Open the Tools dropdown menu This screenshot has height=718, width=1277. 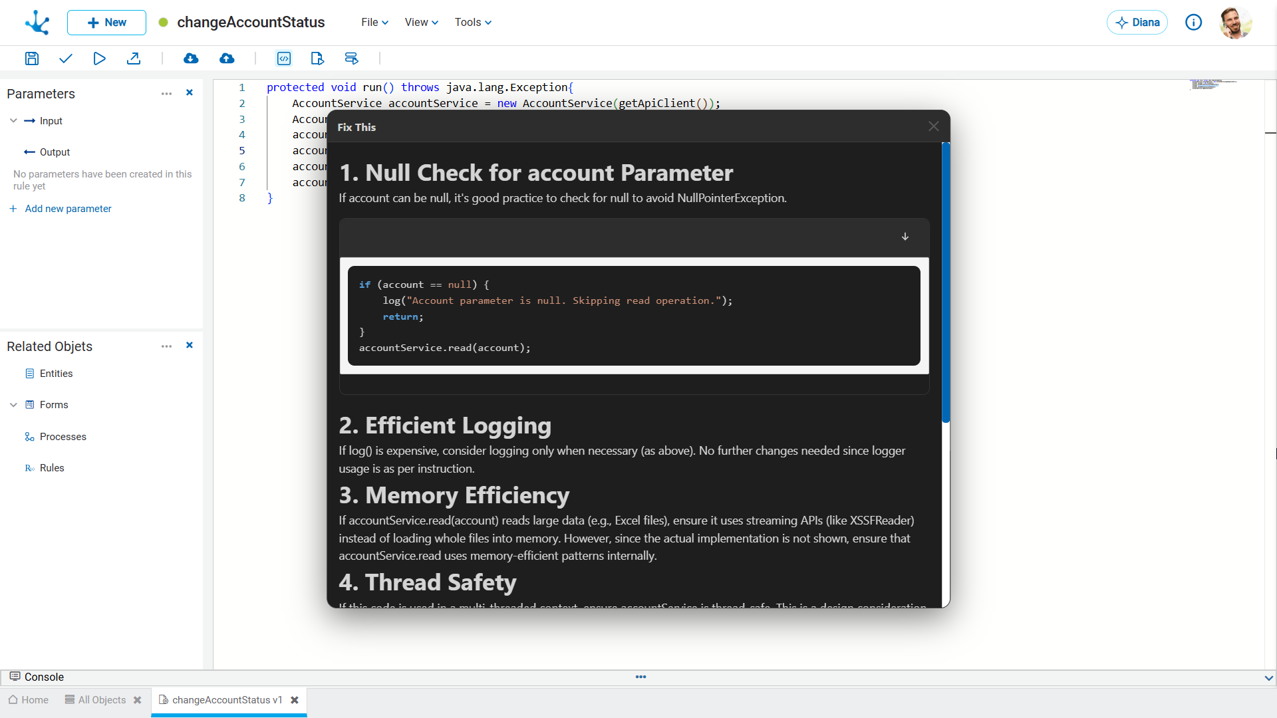(473, 23)
